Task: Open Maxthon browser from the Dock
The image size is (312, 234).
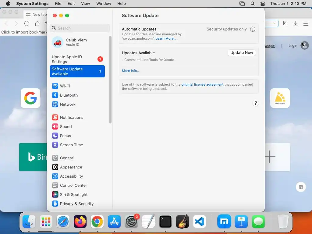Action: (224, 222)
